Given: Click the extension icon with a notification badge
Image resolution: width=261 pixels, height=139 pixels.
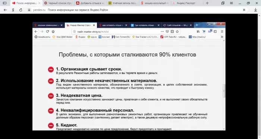Looking at the screenshot, I should [x=210, y=31].
